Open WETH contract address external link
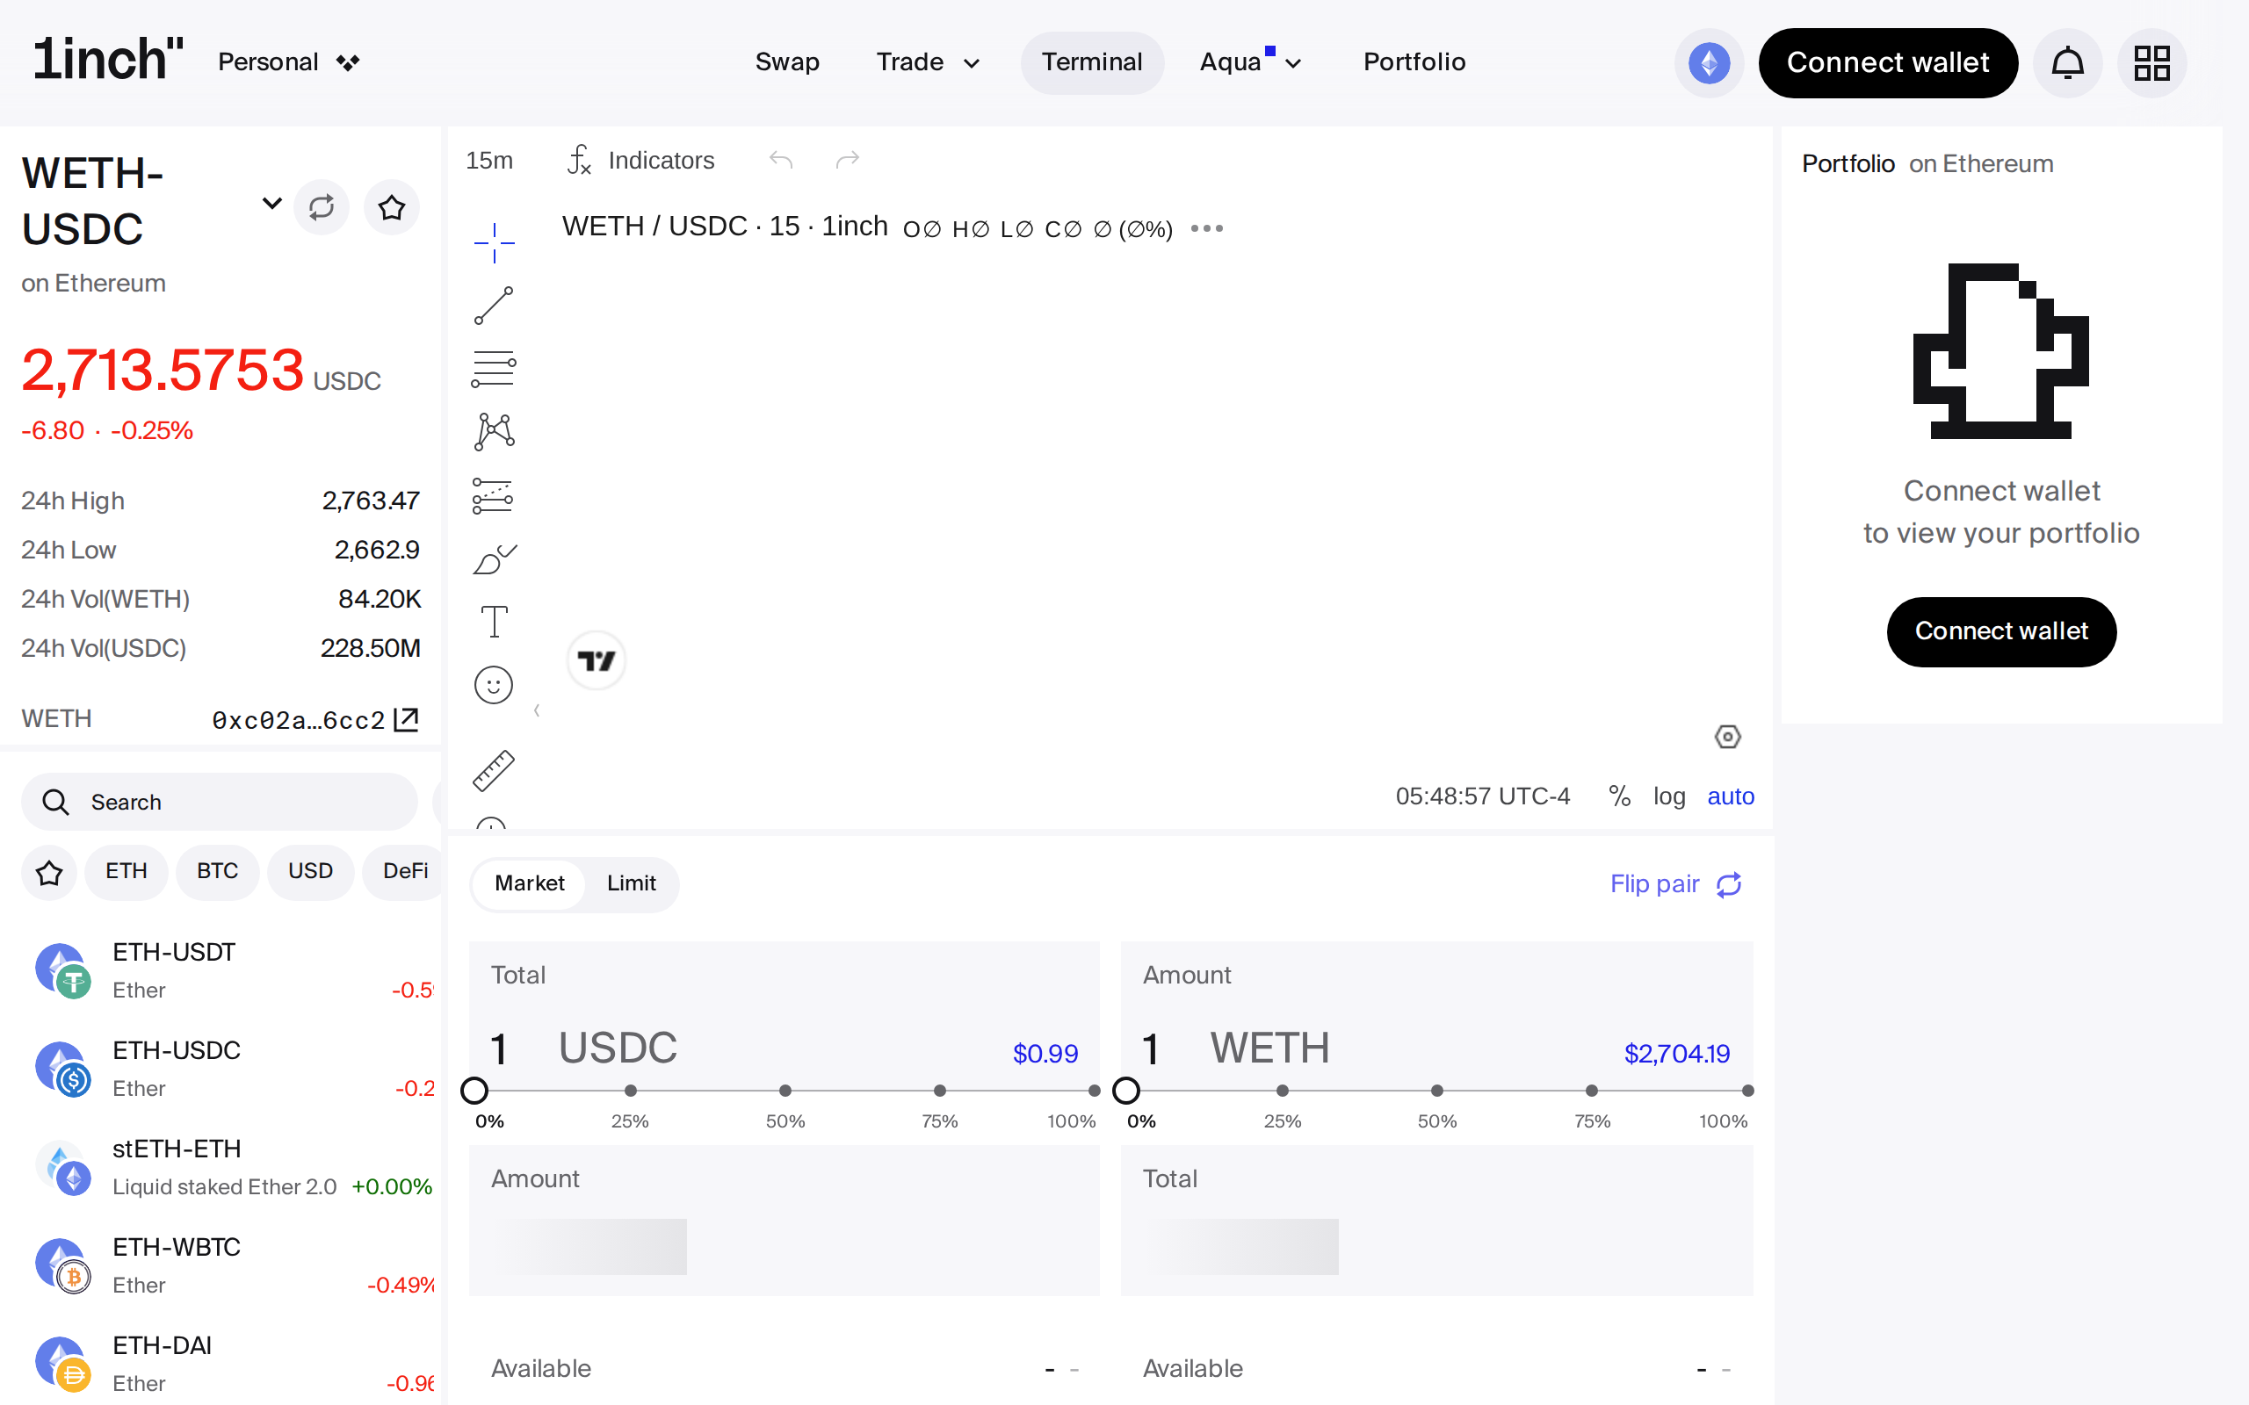The image size is (2249, 1405). (x=406, y=719)
